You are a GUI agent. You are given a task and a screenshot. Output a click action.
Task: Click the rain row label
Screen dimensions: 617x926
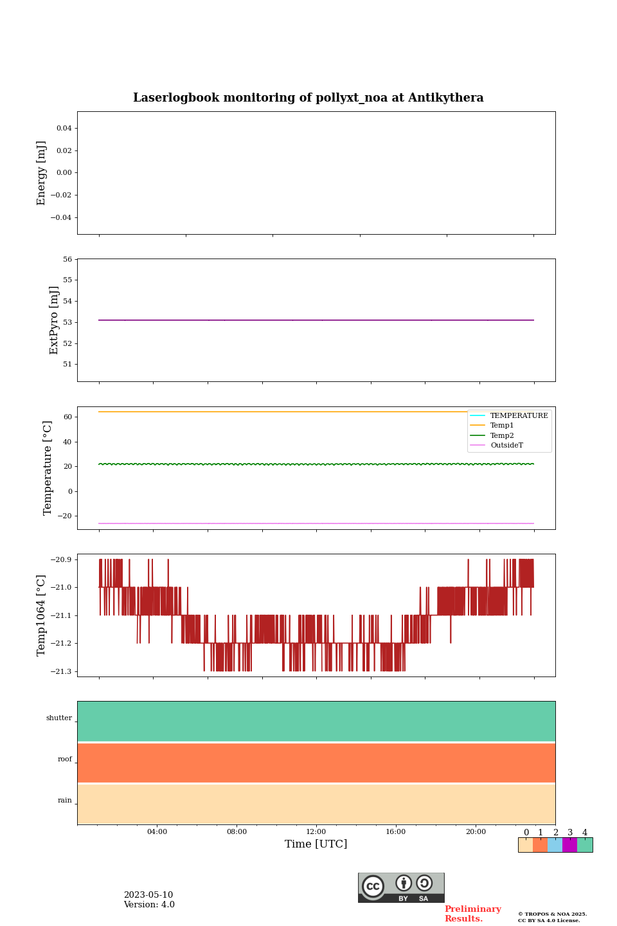65,801
